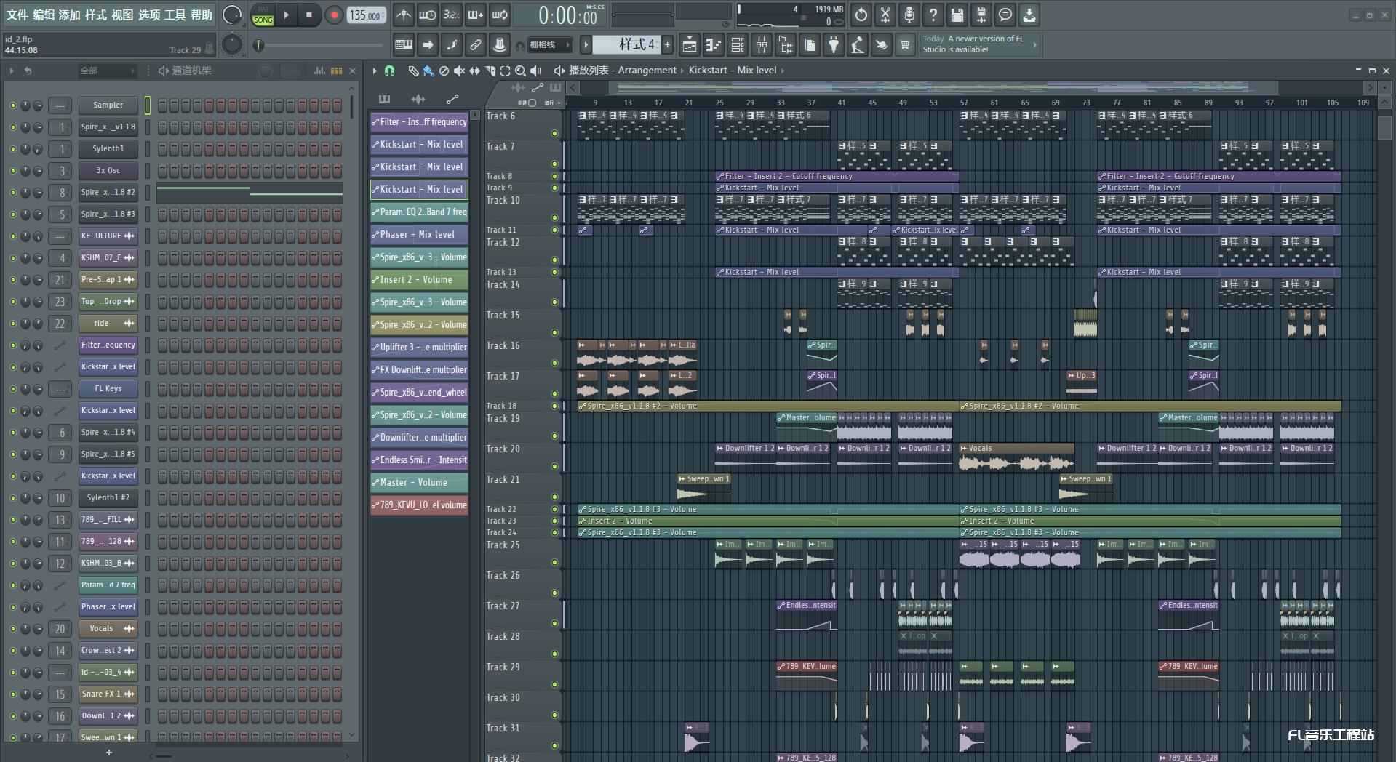Mute Track 29 green light in playlist
This screenshot has width=1396, height=762.
pyautogui.click(x=554, y=684)
